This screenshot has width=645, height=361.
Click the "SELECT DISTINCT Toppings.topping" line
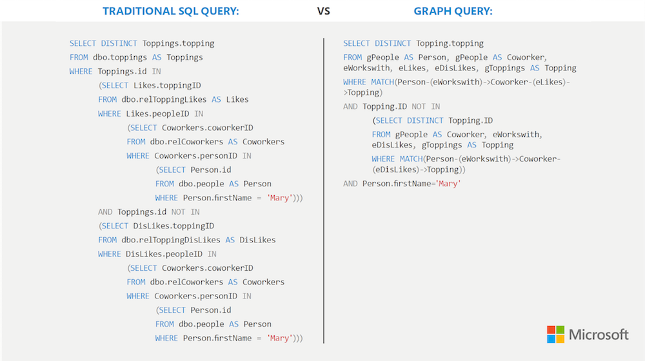click(142, 43)
